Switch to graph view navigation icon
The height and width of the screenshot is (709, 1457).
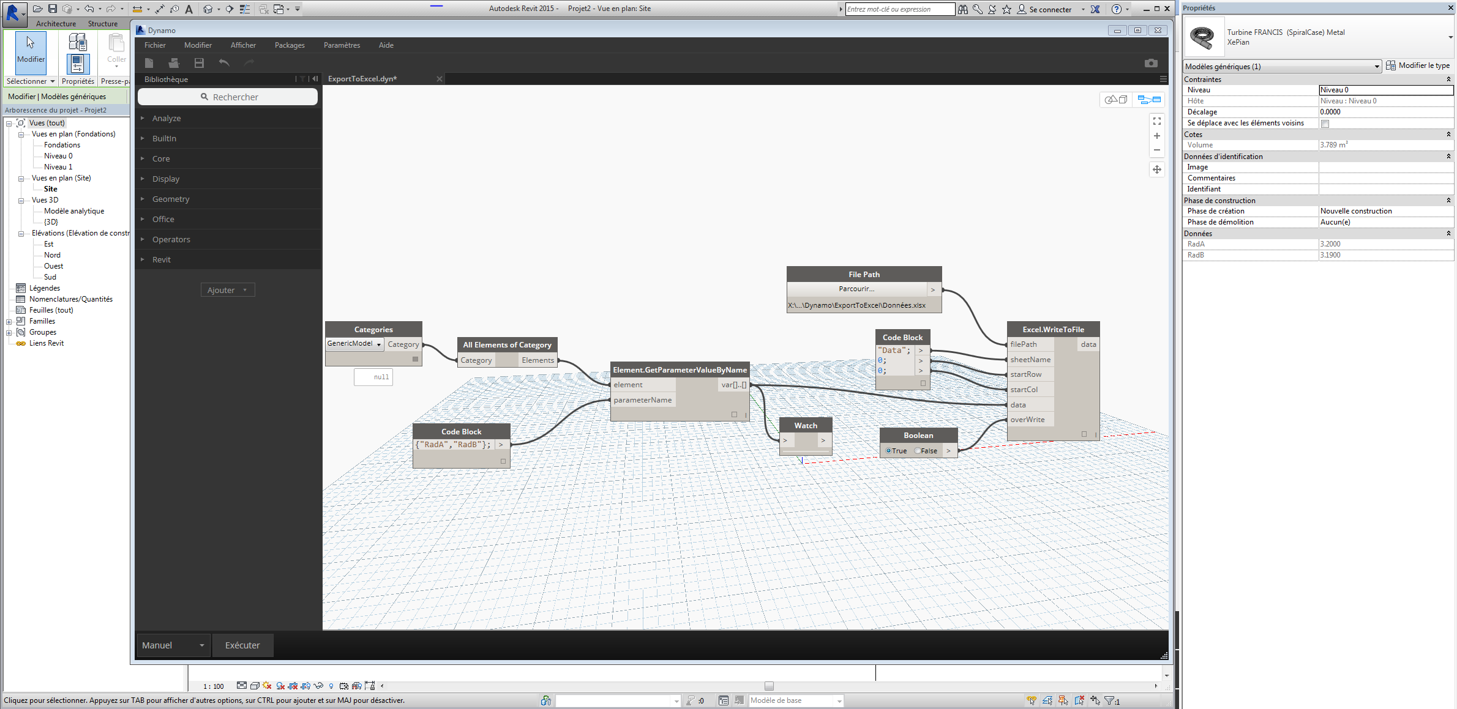[1149, 100]
